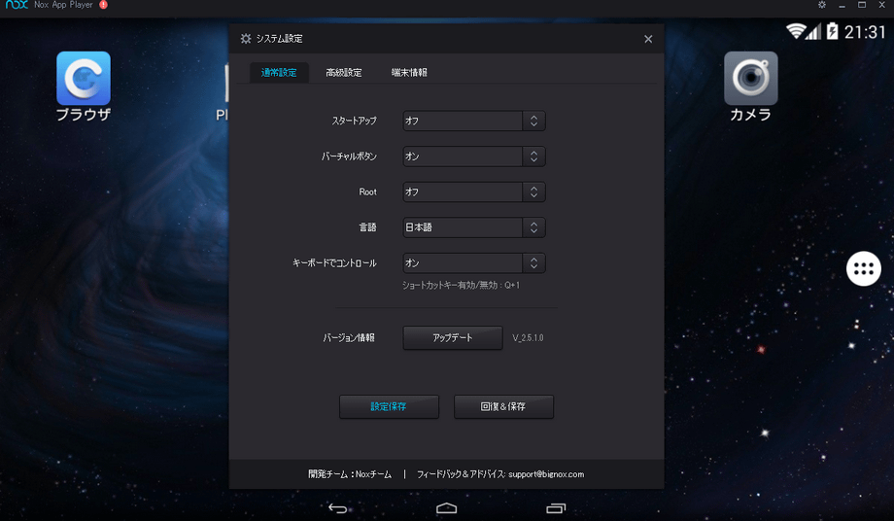
Task: Expand the バーチャルボタン dropdown
Action: click(473, 156)
